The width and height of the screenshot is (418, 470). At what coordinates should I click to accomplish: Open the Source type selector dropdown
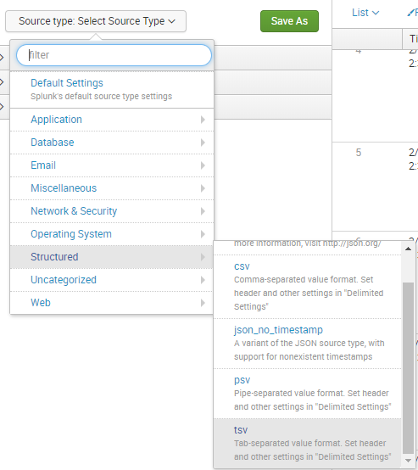click(96, 21)
